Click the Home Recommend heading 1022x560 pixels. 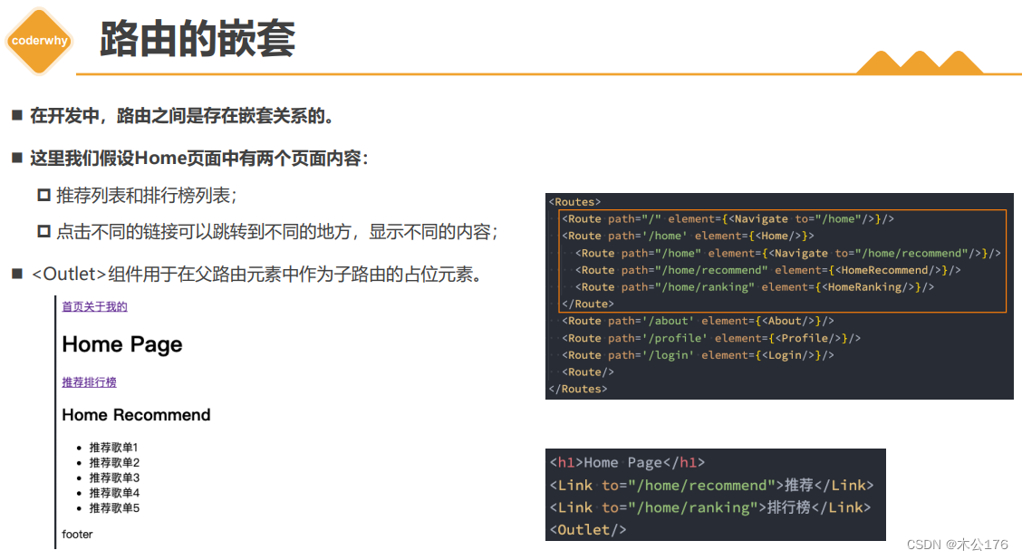click(136, 415)
